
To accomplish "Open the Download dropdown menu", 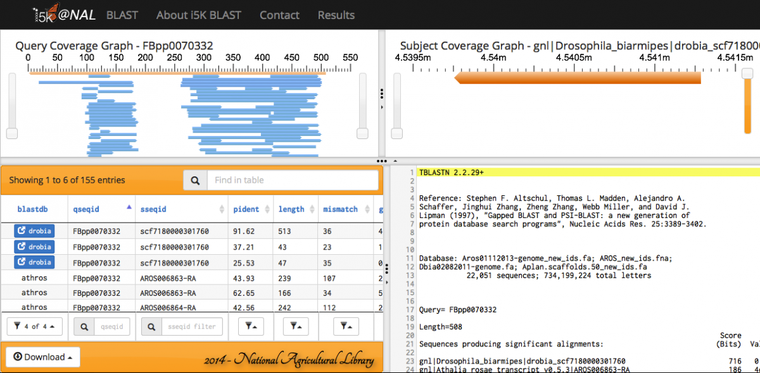I will 43,357.
